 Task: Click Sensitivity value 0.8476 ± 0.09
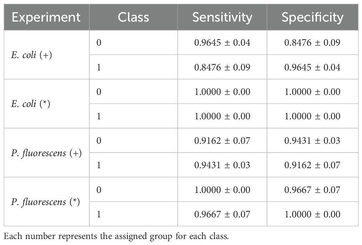tap(222, 67)
